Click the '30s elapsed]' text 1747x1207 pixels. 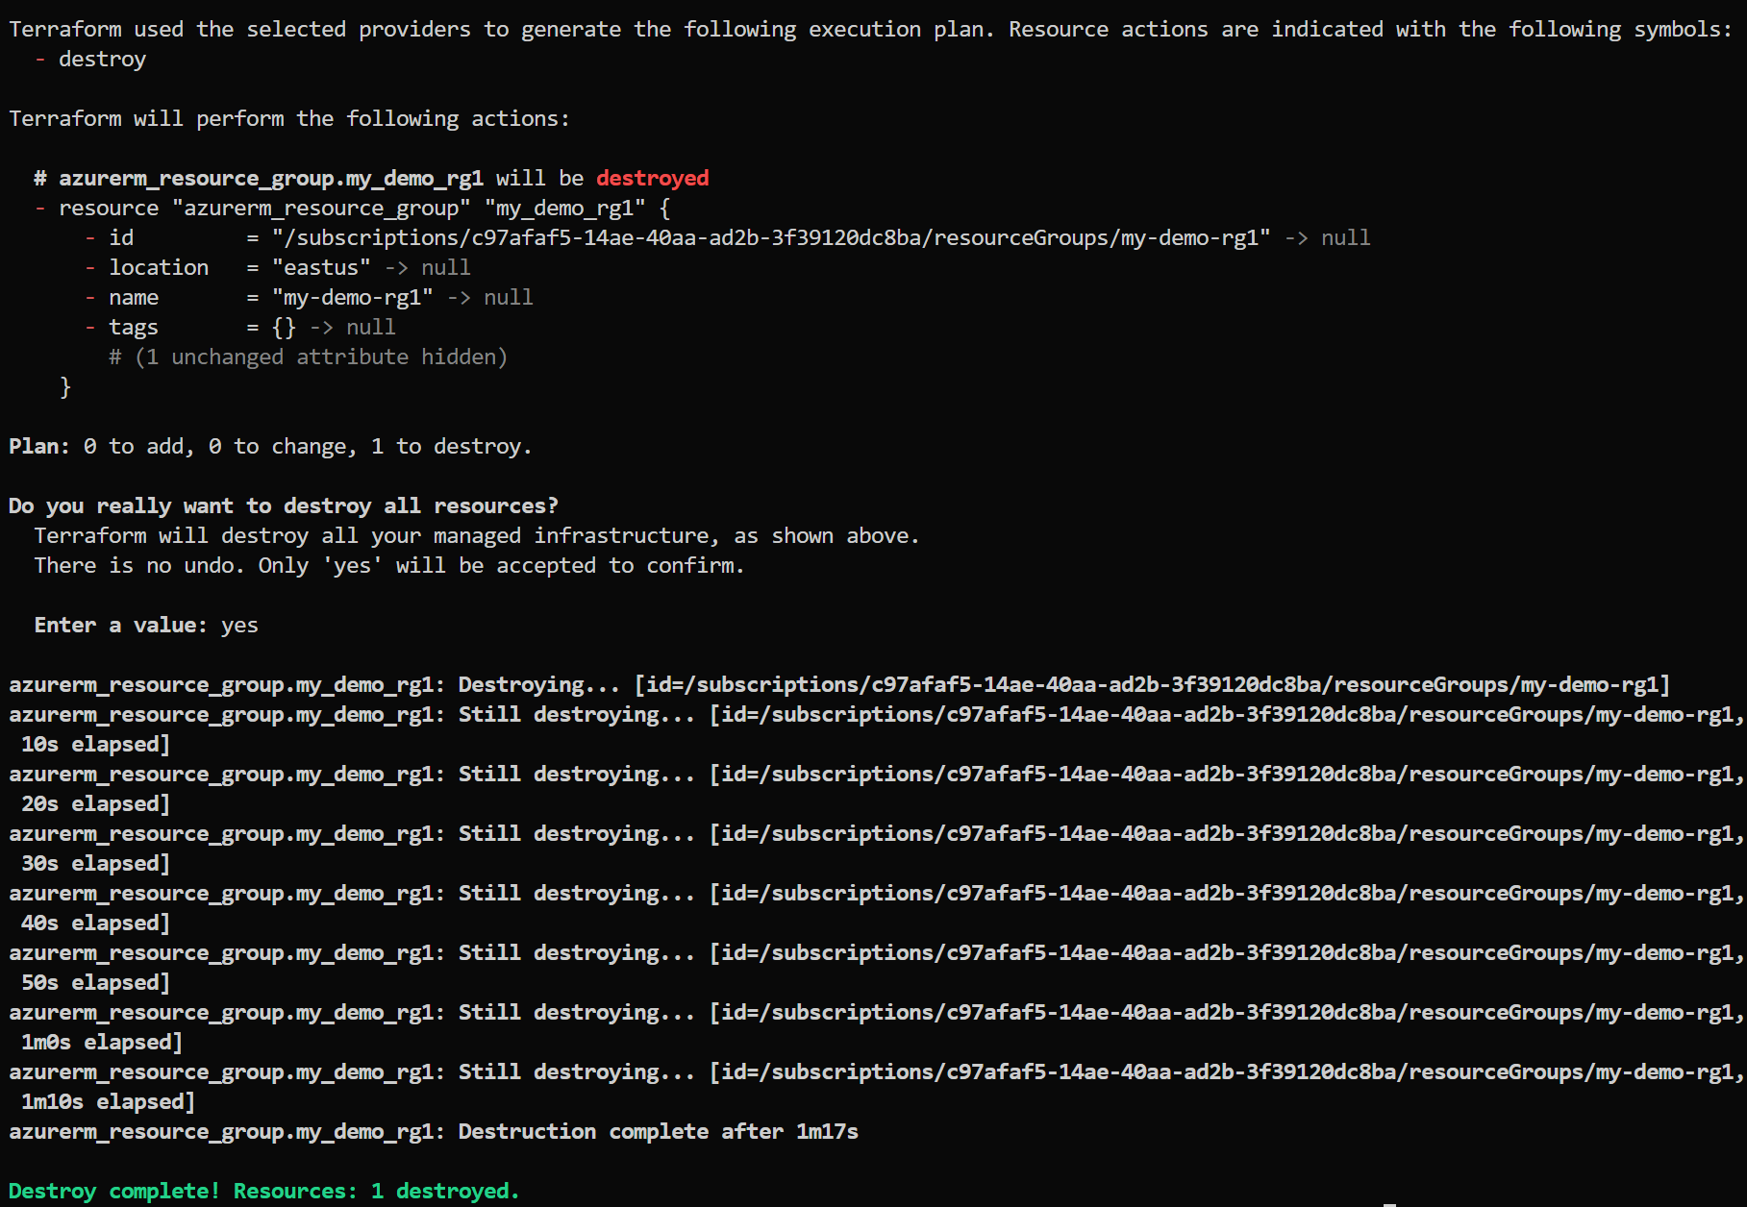coord(95,864)
